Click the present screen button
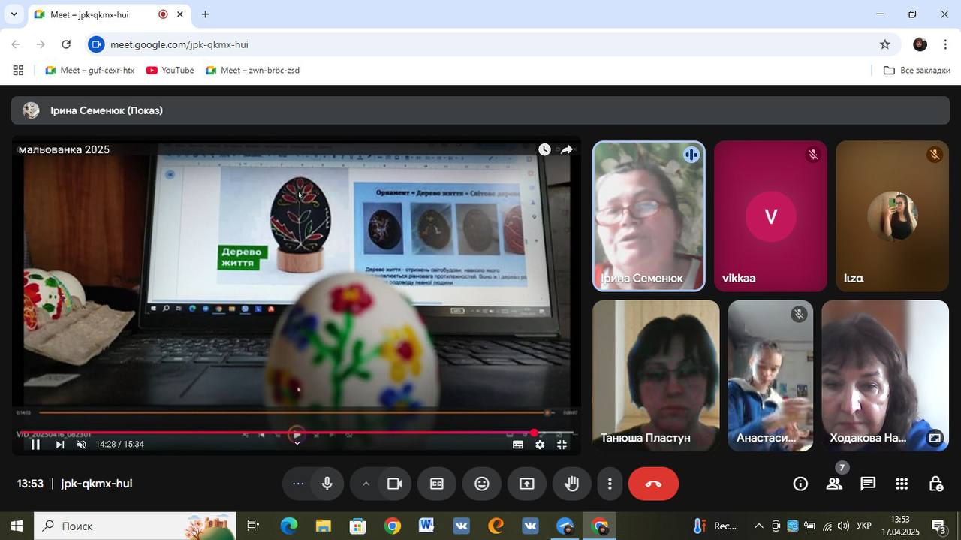This screenshot has width=961, height=540. tap(527, 484)
